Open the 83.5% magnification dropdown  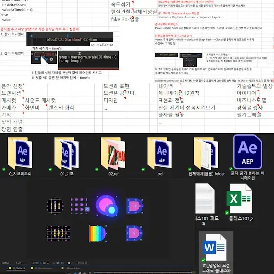7,263
